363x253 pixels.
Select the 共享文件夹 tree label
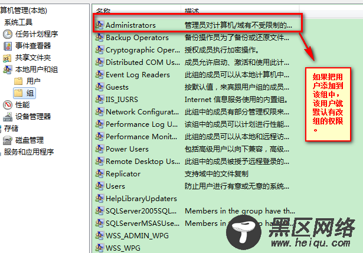[33, 58]
